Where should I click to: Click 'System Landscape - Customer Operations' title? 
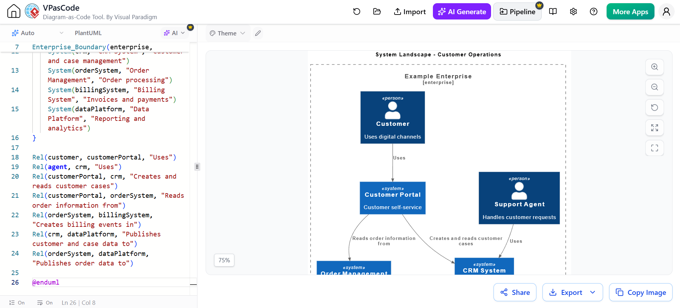(x=438, y=55)
